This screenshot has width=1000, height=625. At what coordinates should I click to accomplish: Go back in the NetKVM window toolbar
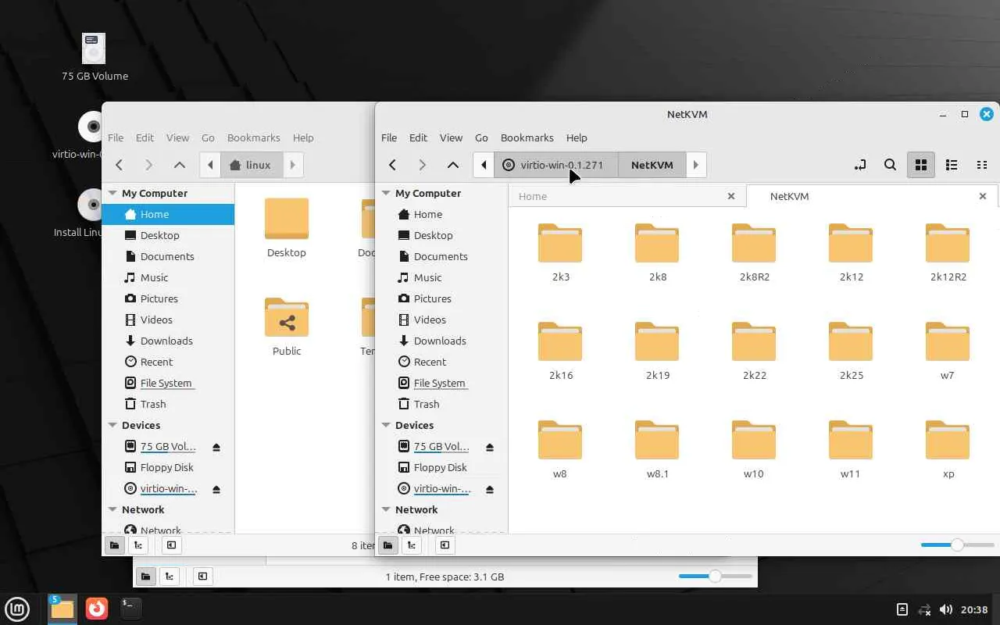393,165
